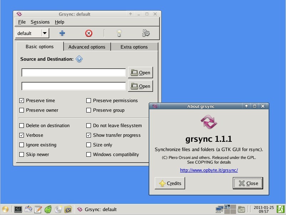Image resolution: width=286 pixels, height=215 pixels.
Task: Click the Open button for the destination field
Action: click(x=141, y=86)
